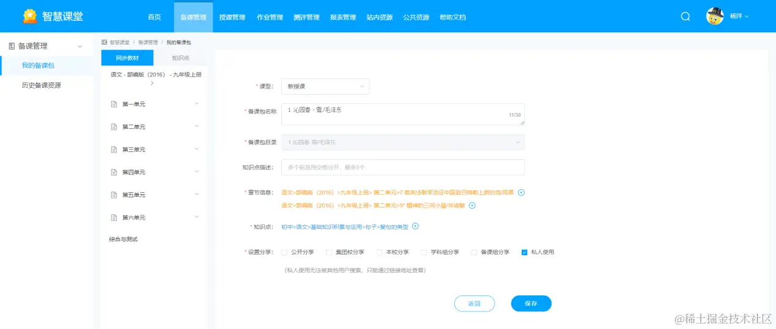Click the 第六单元 document icon
The width and height of the screenshot is (776, 329).
click(x=113, y=217)
